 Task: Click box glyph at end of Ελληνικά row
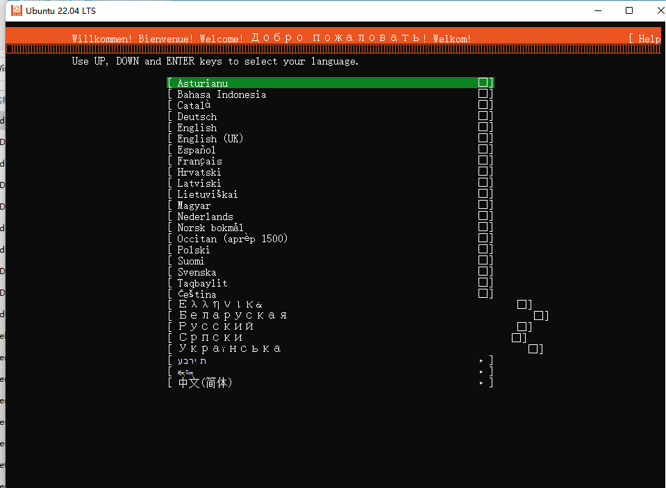[522, 305]
